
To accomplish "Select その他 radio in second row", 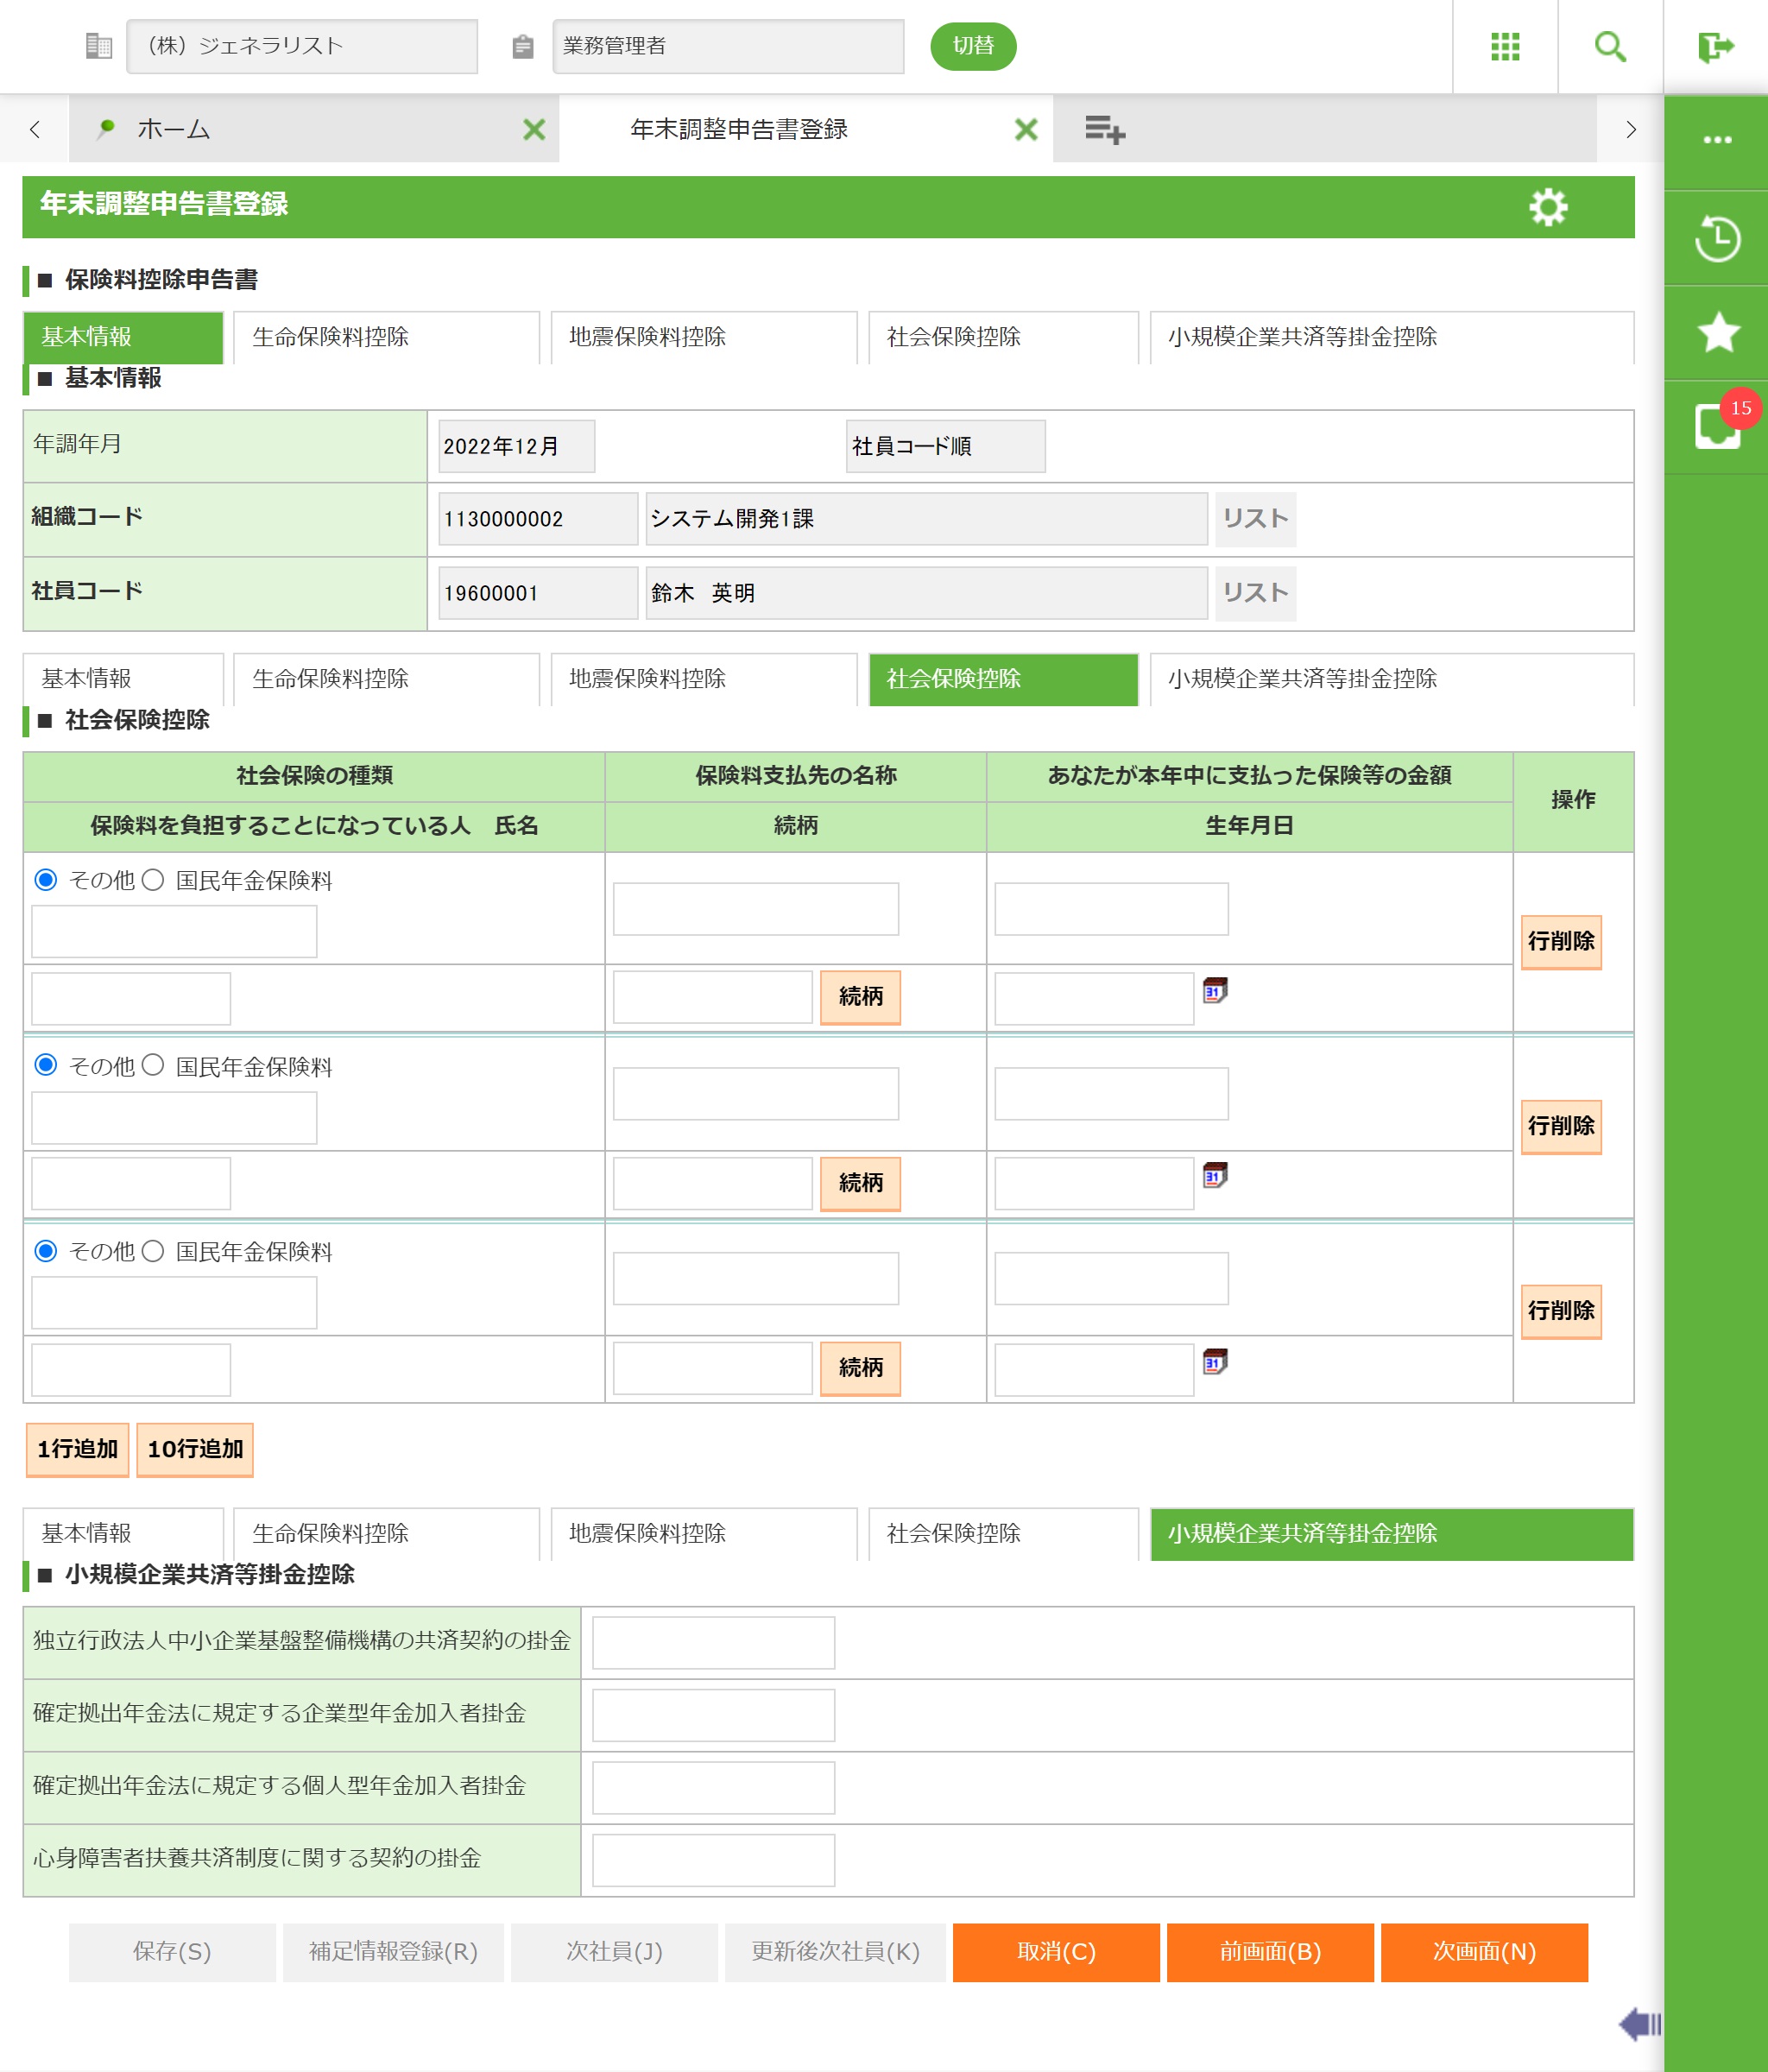I will click(46, 1065).
